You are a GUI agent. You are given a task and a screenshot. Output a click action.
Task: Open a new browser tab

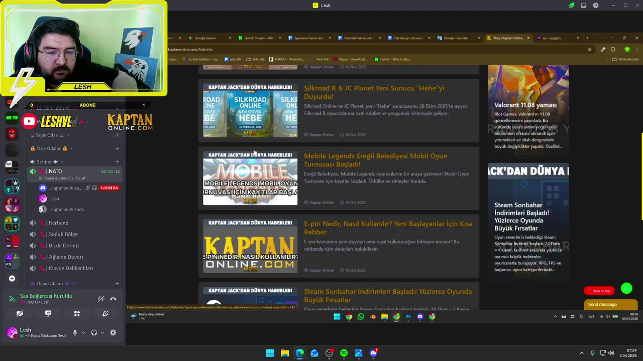[588, 38]
